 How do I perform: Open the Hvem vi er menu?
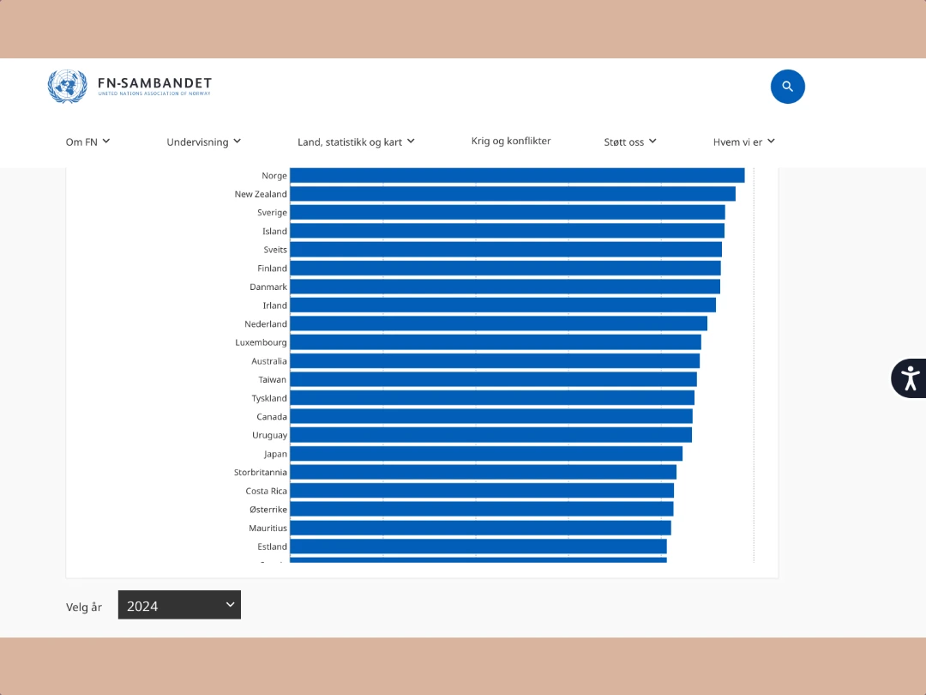(x=744, y=142)
